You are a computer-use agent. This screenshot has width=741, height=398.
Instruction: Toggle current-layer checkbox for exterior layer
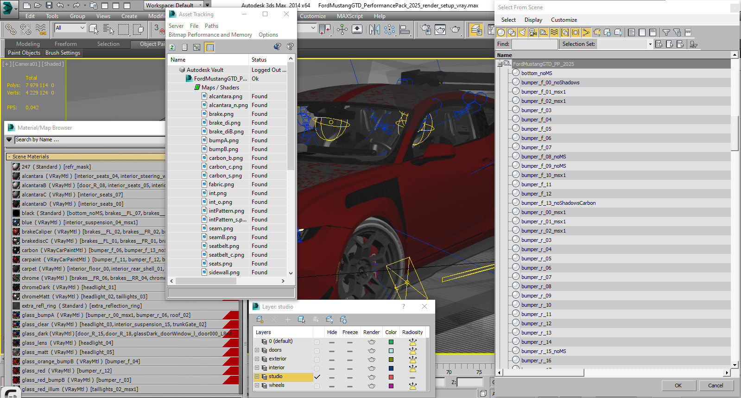pyautogui.click(x=317, y=360)
